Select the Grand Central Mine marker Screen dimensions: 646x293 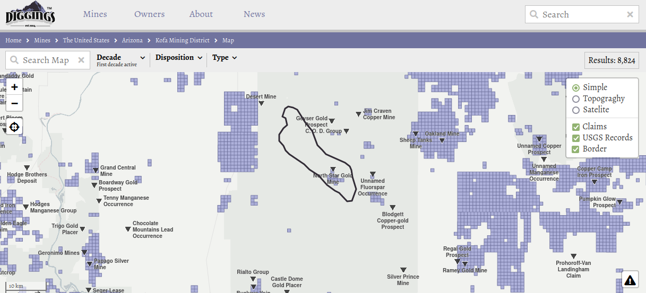[96, 171]
